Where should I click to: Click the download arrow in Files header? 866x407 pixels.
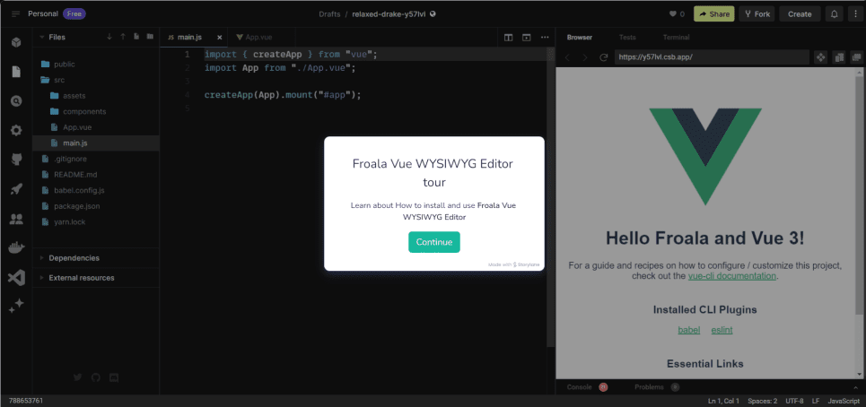pyautogui.click(x=109, y=37)
